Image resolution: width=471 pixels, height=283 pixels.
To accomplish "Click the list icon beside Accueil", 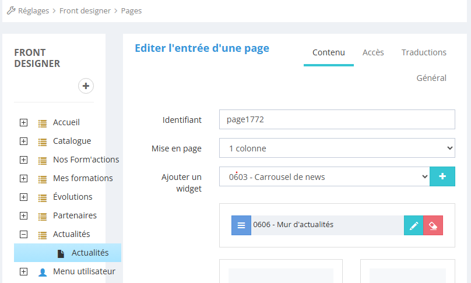I will pos(42,123).
